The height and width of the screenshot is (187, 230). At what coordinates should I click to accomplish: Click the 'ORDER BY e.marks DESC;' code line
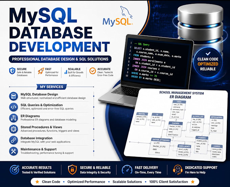146,78
